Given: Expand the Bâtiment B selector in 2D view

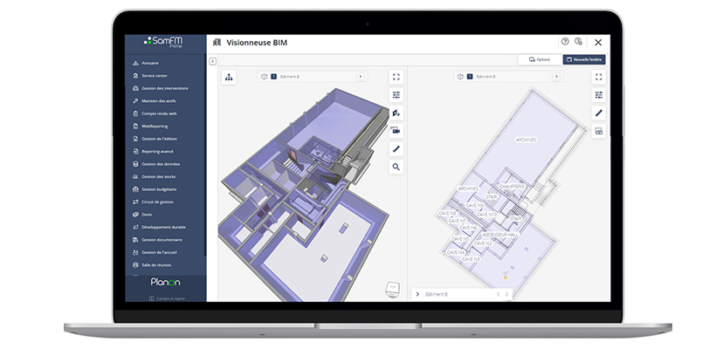Looking at the screenshot, I should tap(555, 77).
